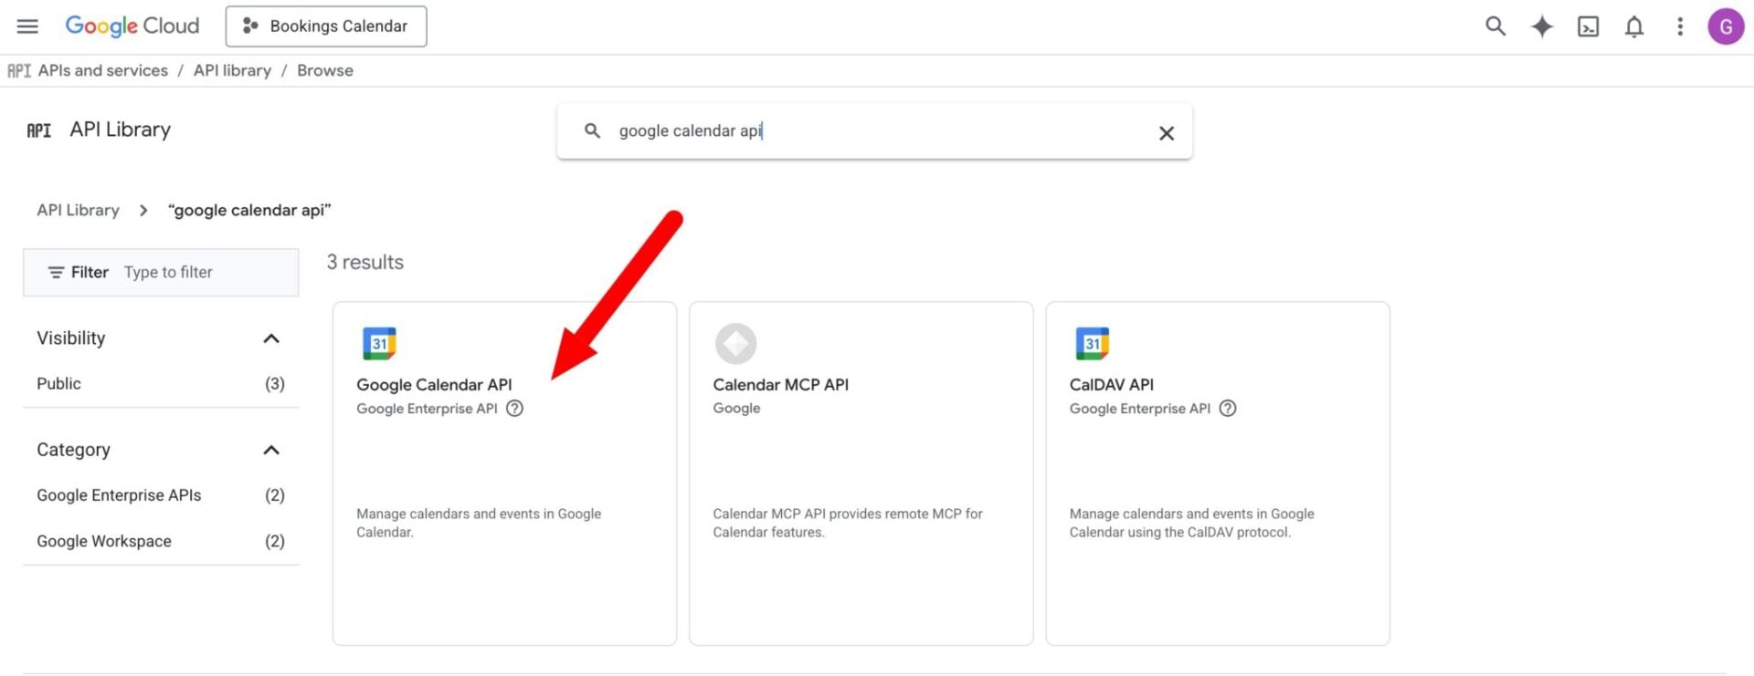
Task: Click the Google Calendar API card description
Action: [x=479, y=523]
